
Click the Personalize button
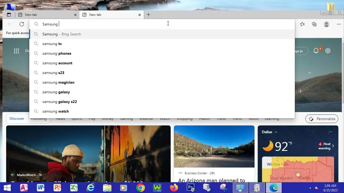tap(322, 119)
